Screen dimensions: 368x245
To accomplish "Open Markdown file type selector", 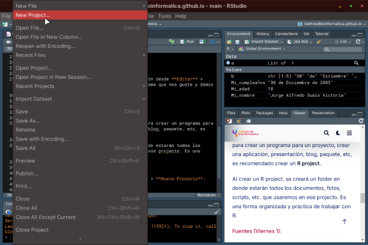I will click(208, 195).
